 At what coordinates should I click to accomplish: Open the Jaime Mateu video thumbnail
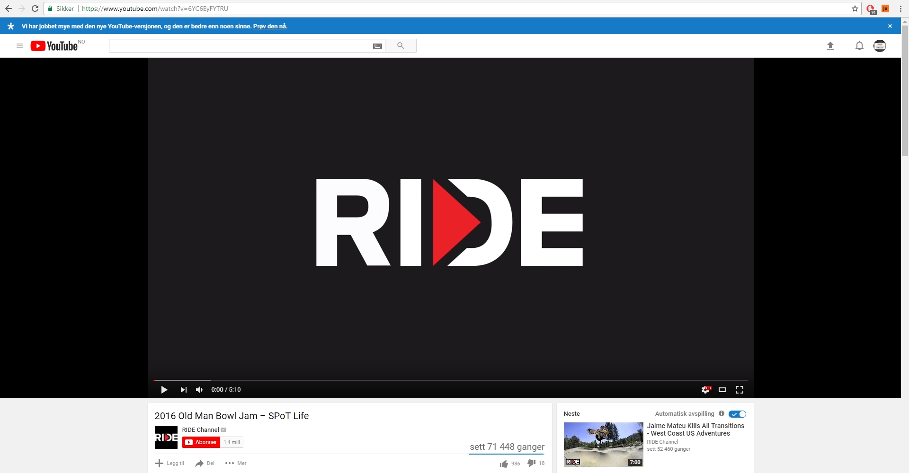603,445
